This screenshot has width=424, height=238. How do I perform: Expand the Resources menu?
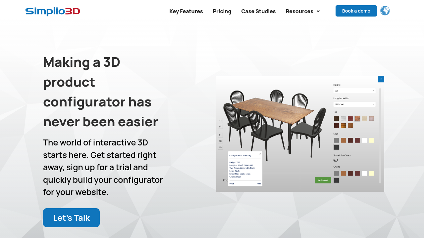point(302,11)
